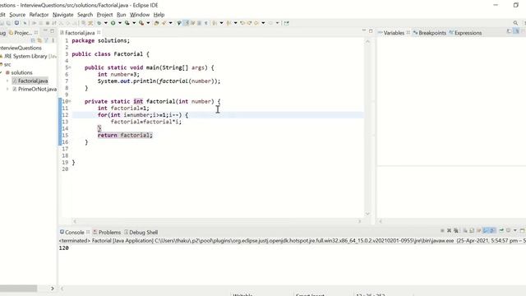Screen dimensions: 526x296
Task: Click the Pin Console icon
Action: 502,230
